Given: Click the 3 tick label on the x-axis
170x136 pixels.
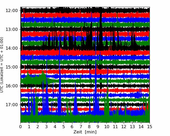Looking at the screenshot, I should [46, 127].
